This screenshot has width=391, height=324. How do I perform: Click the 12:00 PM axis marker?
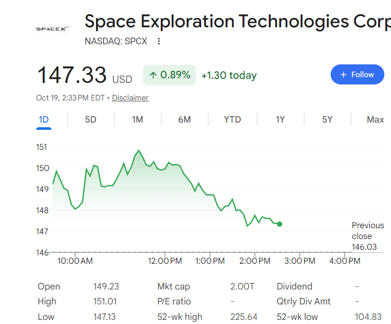click(165, 261)
